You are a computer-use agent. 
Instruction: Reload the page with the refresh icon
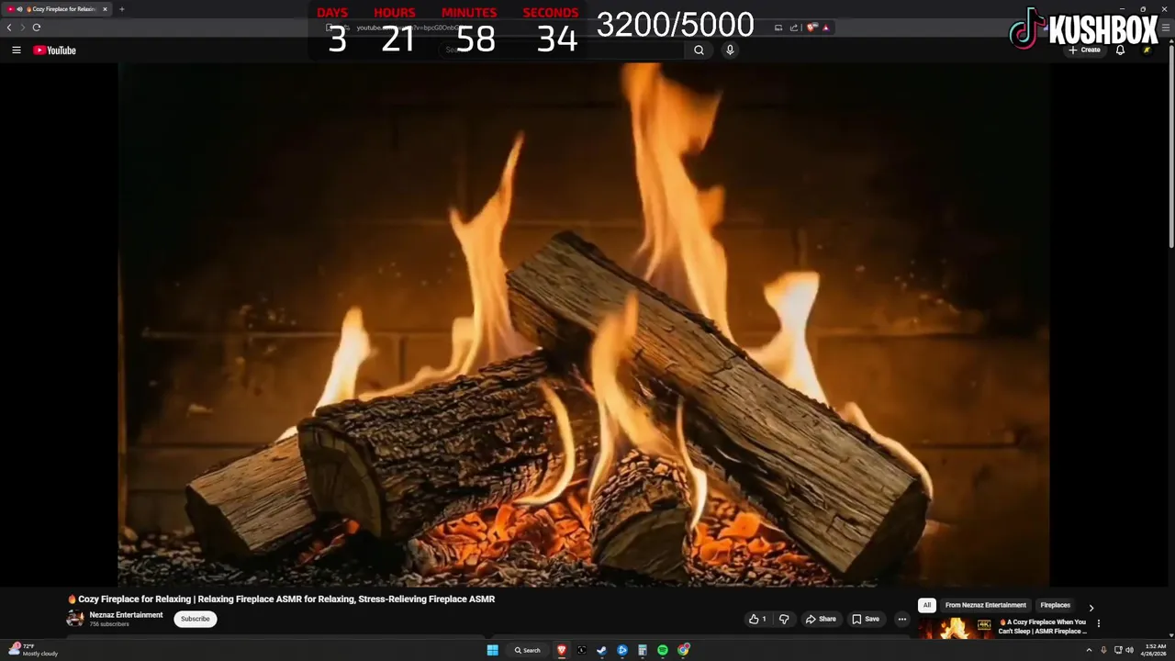tap(37, 28)
